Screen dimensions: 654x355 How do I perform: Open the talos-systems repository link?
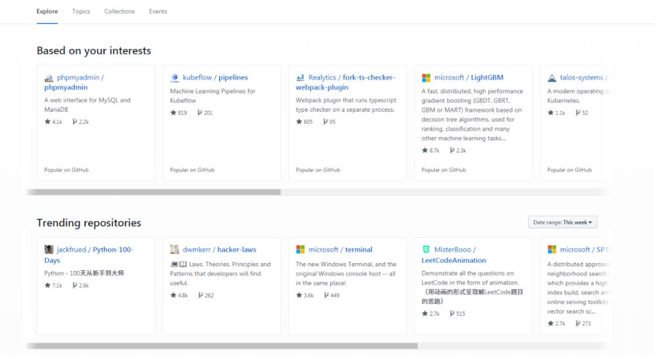584,77
